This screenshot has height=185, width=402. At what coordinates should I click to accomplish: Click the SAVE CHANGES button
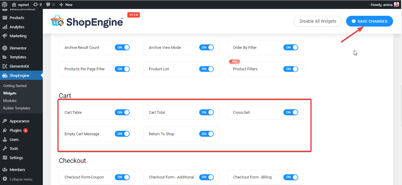tap(370, 21)
